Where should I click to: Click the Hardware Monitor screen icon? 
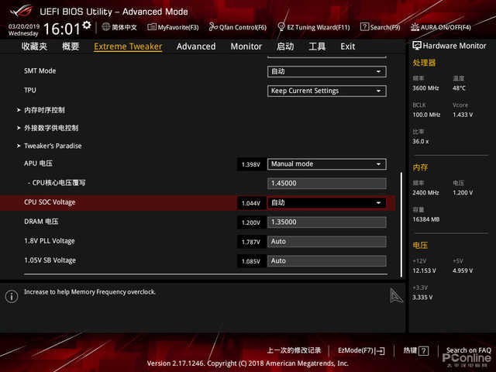point(417,46)
